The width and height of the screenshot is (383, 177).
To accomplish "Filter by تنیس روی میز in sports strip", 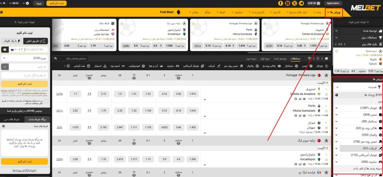I will pyautogui.click(x=233, y=66).
